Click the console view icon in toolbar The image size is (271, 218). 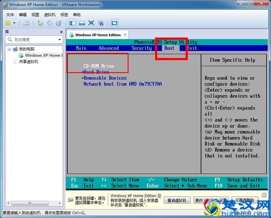(x=114, y=23)
